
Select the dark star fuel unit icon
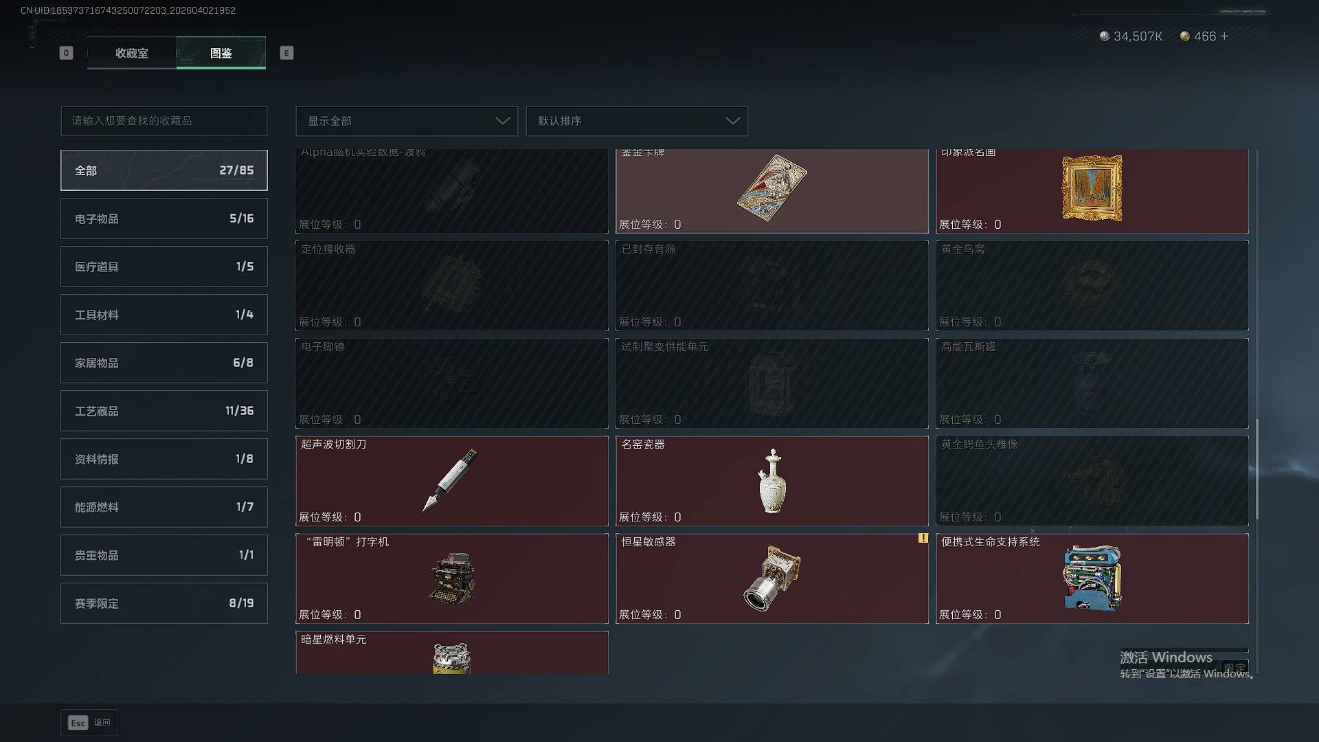(451, 658)
